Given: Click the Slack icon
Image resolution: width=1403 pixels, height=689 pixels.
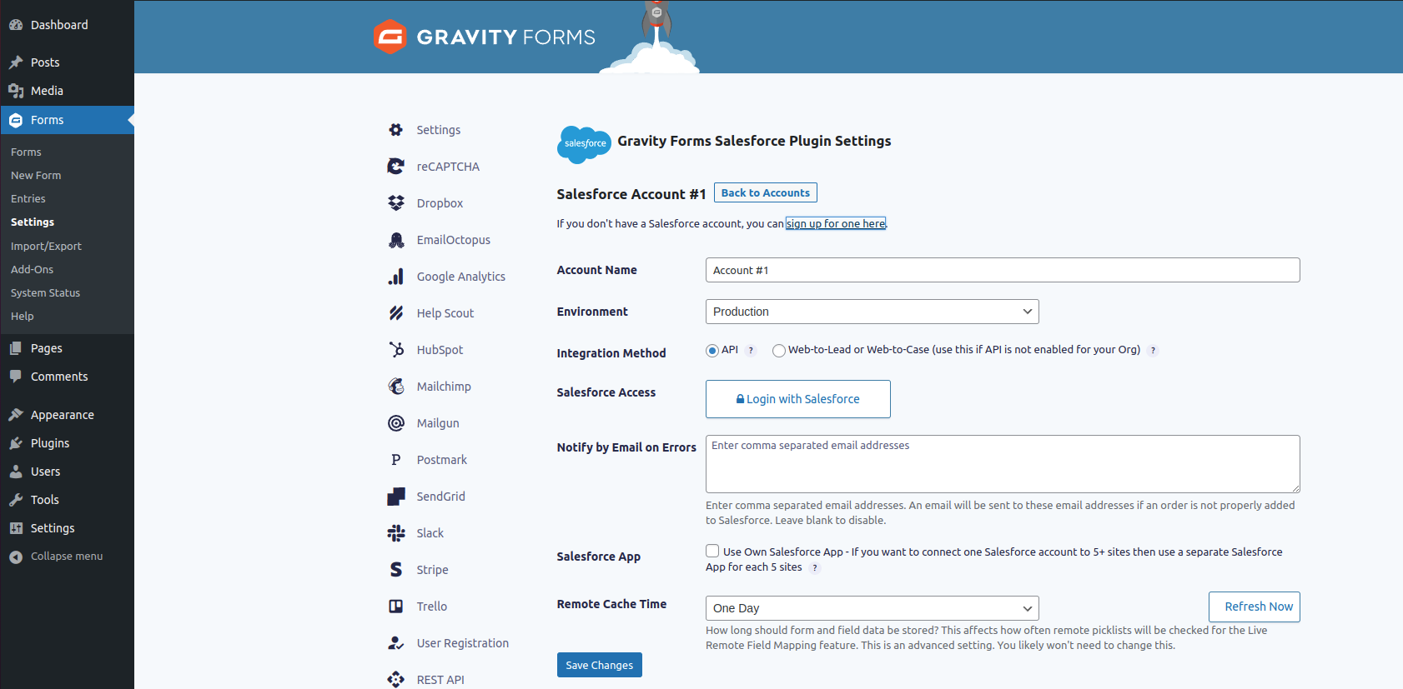Looking at the screenshot, I should click(396, 533).
